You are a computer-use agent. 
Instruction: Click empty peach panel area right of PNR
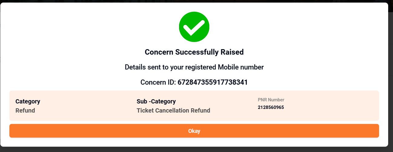click(333, 106)
